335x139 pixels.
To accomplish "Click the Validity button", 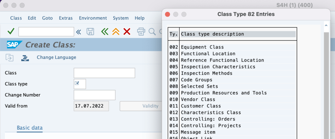I will tap(141, 106).
